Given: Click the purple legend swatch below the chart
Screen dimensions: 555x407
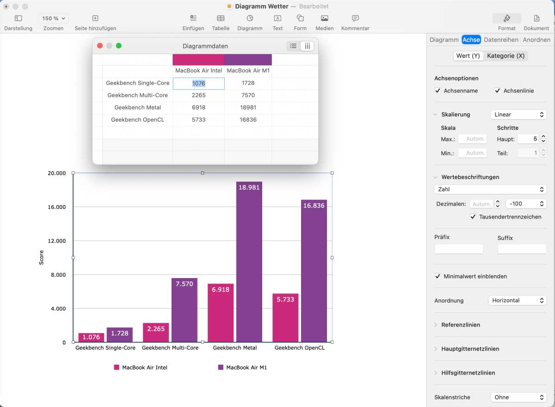Looking at the screenshot, I should coord(221,367).
